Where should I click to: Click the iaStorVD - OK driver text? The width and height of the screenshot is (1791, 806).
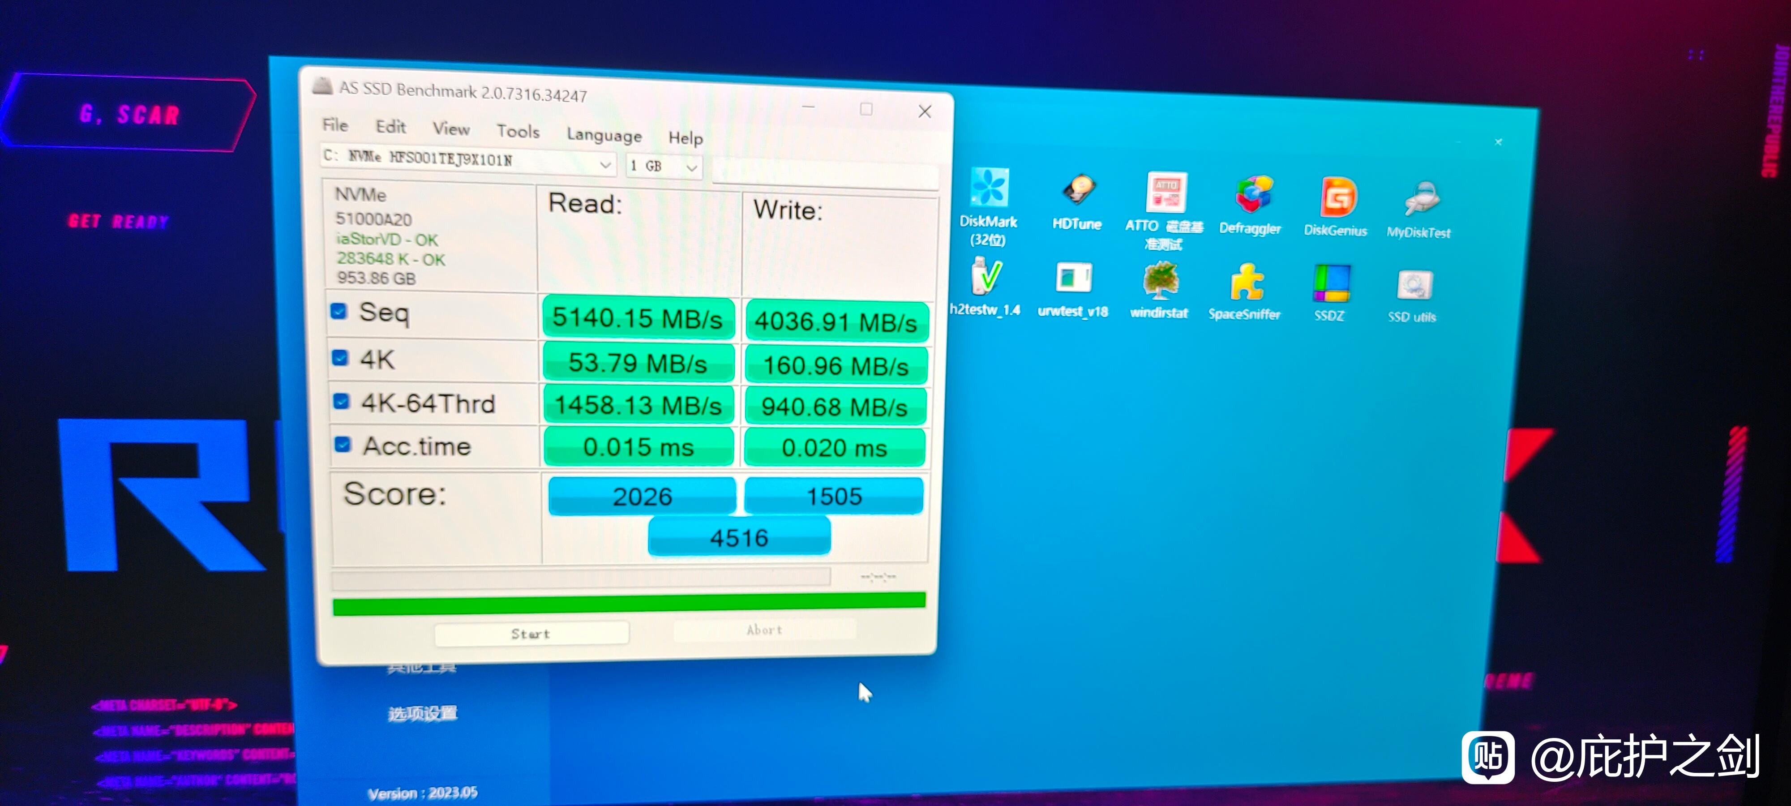(387, 239)
